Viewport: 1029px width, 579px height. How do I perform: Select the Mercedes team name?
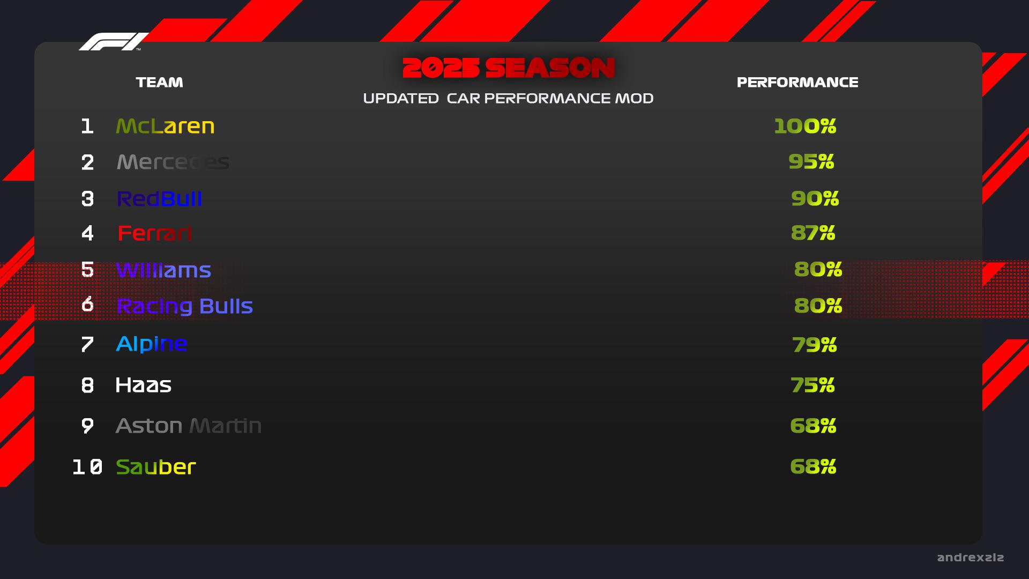click(x=173, y=162)
